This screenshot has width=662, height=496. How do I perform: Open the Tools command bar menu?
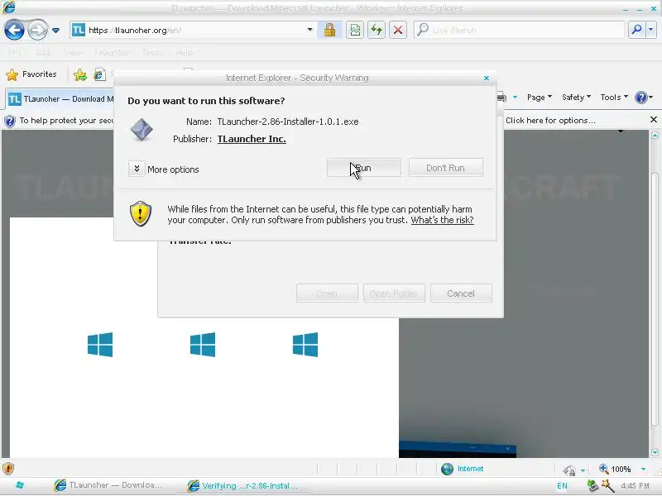coord(614,98)
